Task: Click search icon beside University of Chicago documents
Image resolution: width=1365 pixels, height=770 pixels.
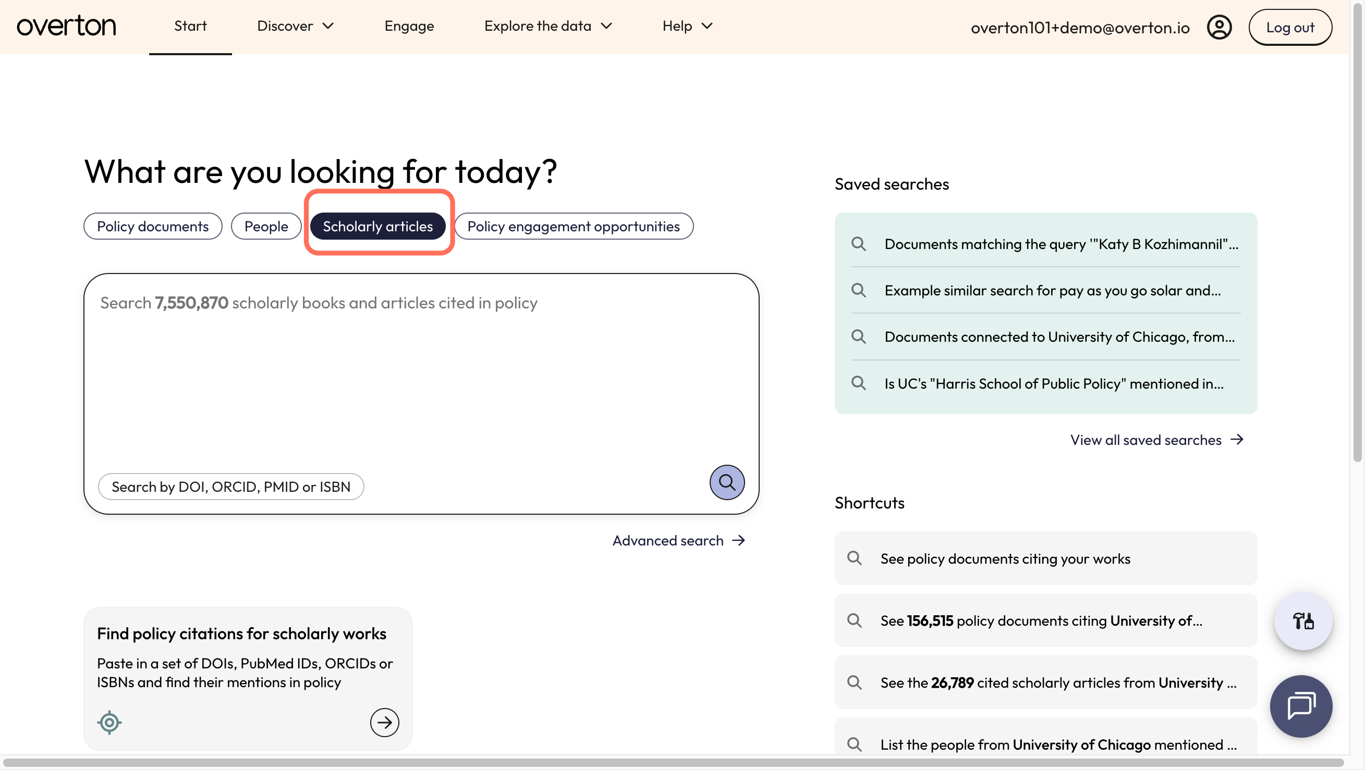Action: (858, 336)
